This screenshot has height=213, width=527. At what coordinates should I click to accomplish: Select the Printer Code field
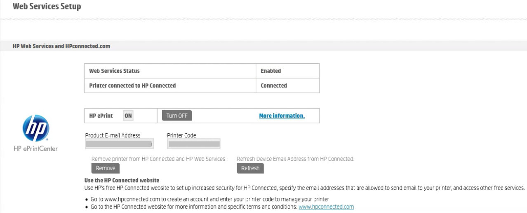(x=194, y=144)
